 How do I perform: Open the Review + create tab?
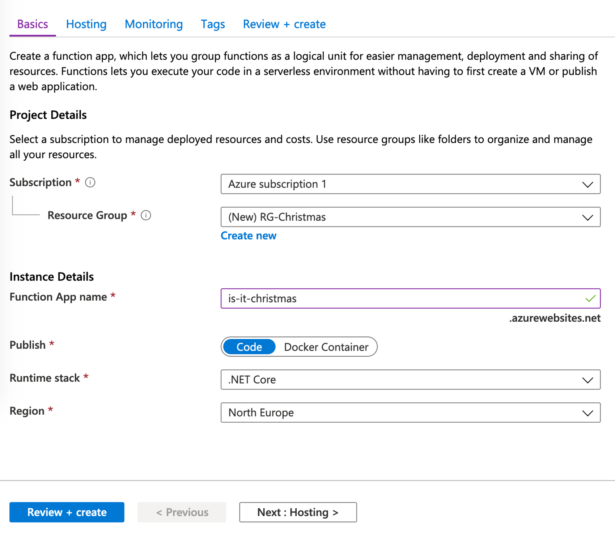(x=284, y=24)
